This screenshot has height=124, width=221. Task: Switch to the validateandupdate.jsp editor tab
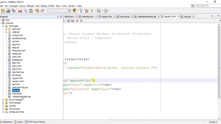(x=147, y=17)
